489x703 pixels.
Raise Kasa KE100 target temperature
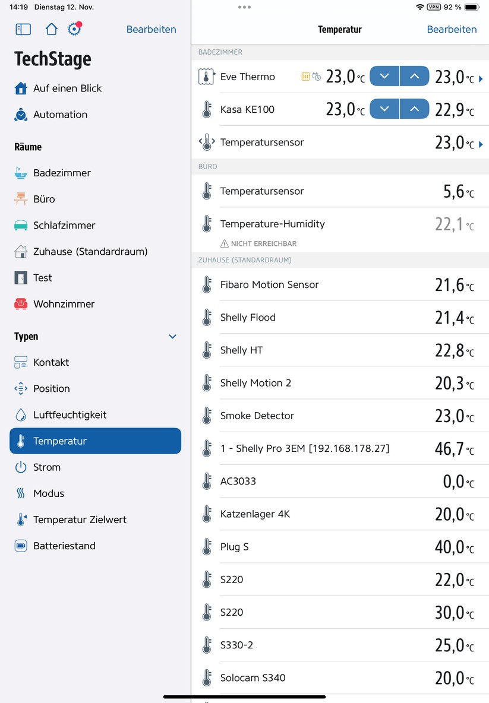[x=414, y=109]
